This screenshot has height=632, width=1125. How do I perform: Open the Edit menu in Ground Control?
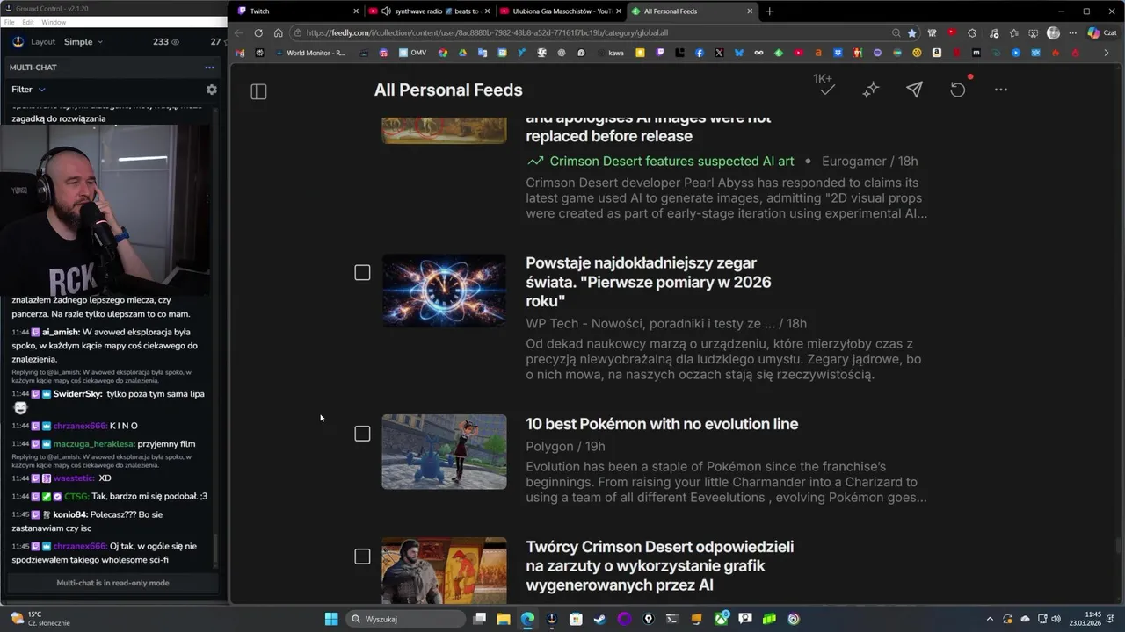click(28, 22)
